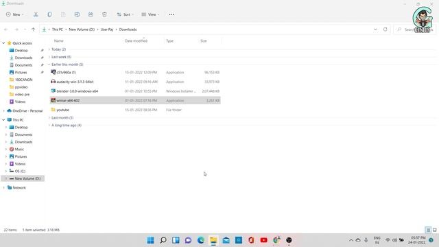The height and width of the screenshot is (247, 439).
Task: Select the c51v960a (1) application file
Action: tap(135, 72)
